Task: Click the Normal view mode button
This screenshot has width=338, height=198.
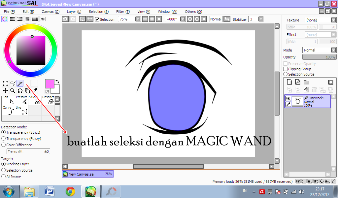Action: coord(216,19)
